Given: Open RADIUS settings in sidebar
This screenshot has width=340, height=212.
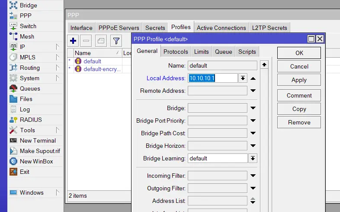Looking at the screenshot, I should (30, 120).
